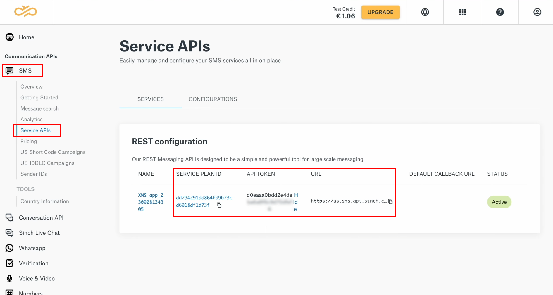
Task: Open the user account profile icon
Action: point(537,12)
